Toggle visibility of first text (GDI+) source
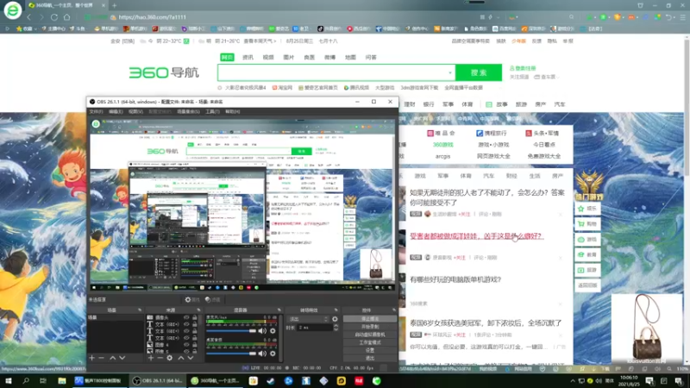The height and width of the screenshot is (388, 690). pyautogui.click(x=186, y=324)
